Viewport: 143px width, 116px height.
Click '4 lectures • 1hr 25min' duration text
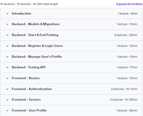pyautogui.click(x=124, y=100)
